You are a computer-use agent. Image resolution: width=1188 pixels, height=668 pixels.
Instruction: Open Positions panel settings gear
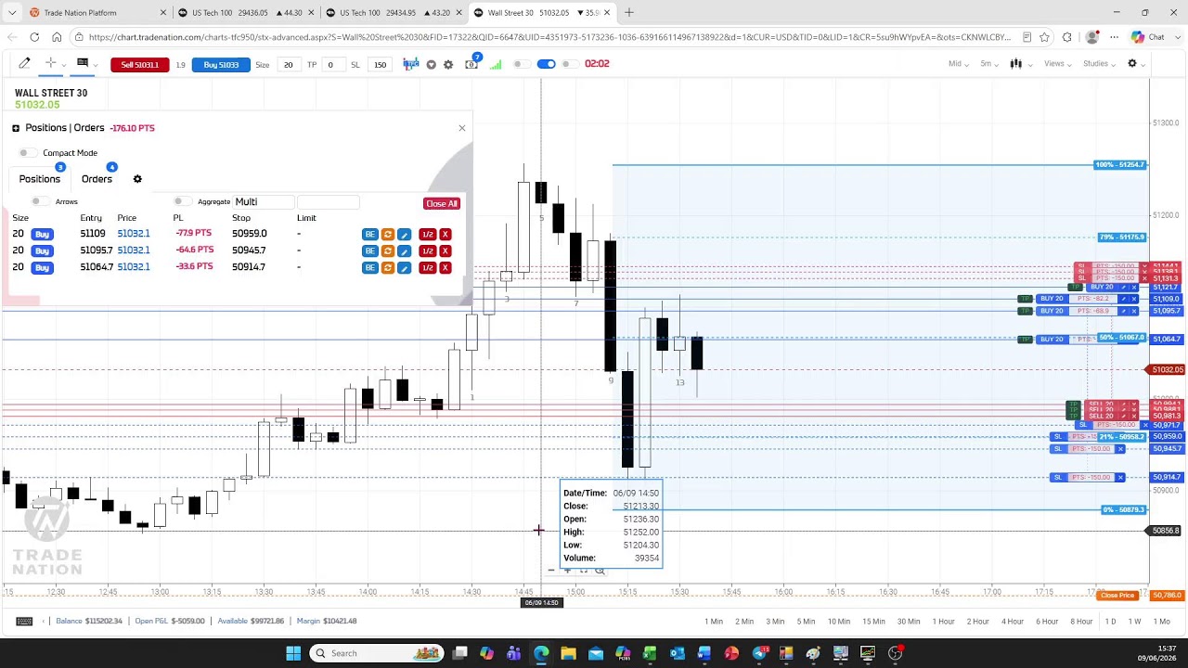point(137,179)
